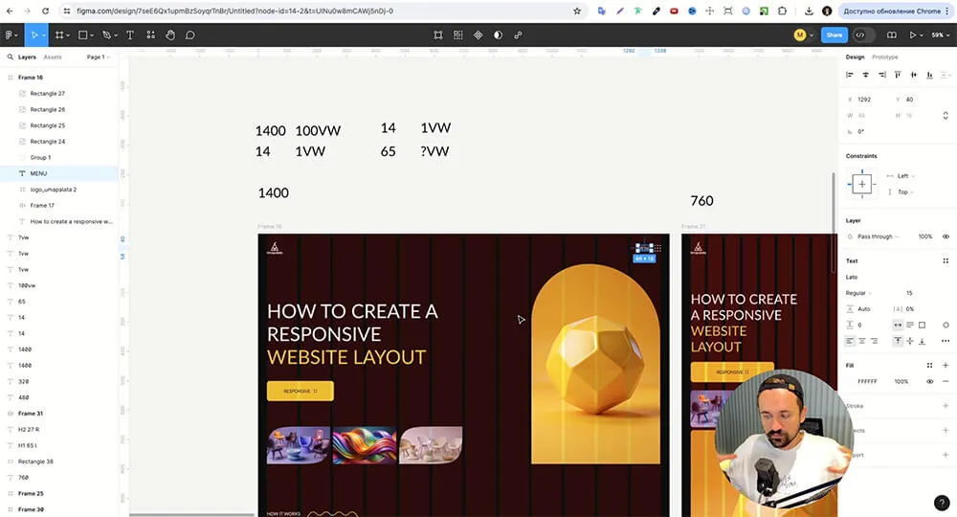Align right icon in Design panel
The image size is (957, 517).
[x=882, y=75]
